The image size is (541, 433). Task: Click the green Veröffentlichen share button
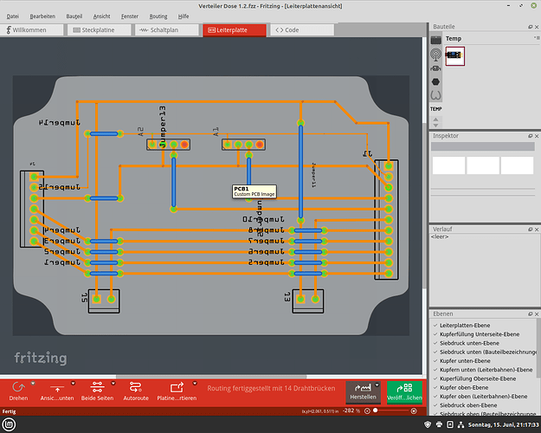(404, 392)
